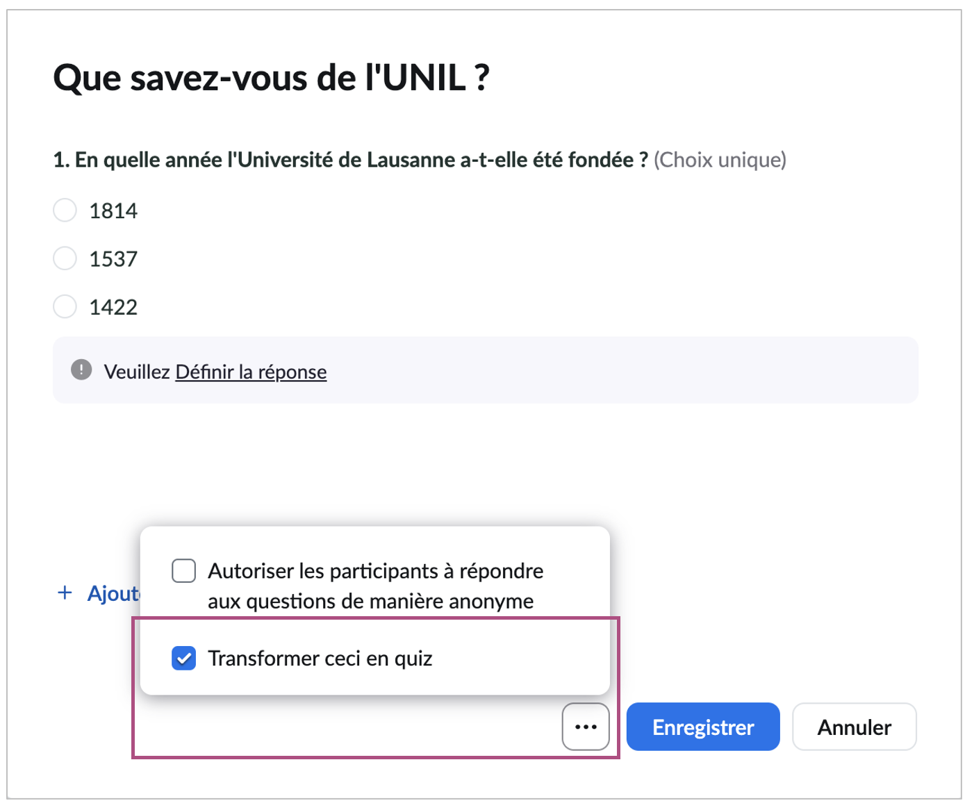974x810 pixels.
Task: Click the Autoriser les participants option text
Action: 375,586
